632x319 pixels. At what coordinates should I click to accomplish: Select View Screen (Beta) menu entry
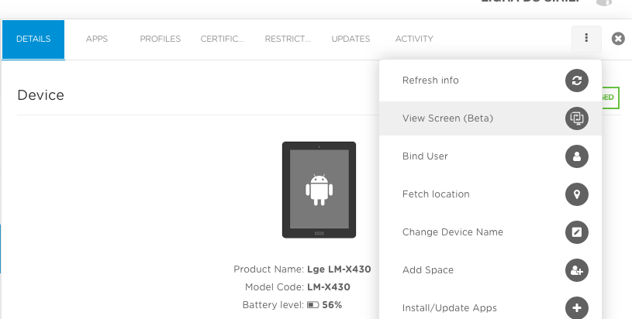tap(491, 118)
